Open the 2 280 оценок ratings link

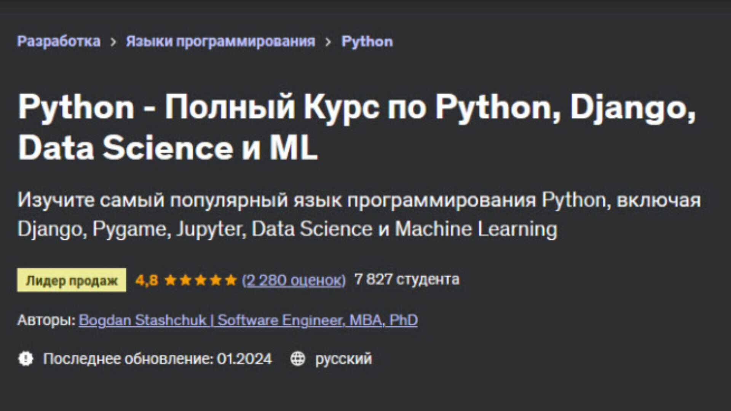point(294,280)
